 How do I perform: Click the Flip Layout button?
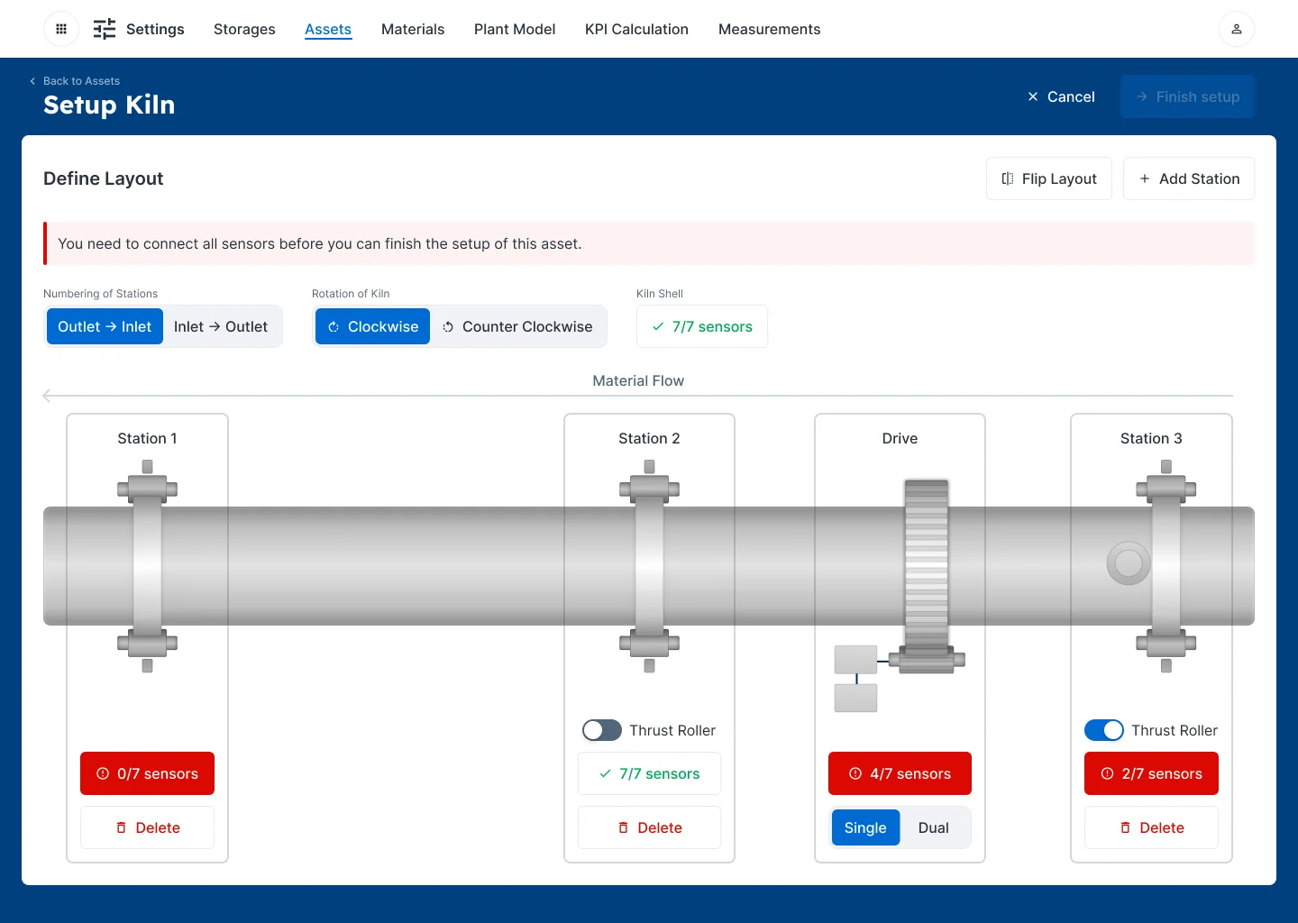[x=1049, y=178]
